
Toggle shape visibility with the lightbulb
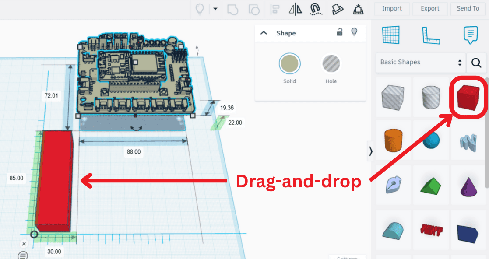(x=354, y=33)
